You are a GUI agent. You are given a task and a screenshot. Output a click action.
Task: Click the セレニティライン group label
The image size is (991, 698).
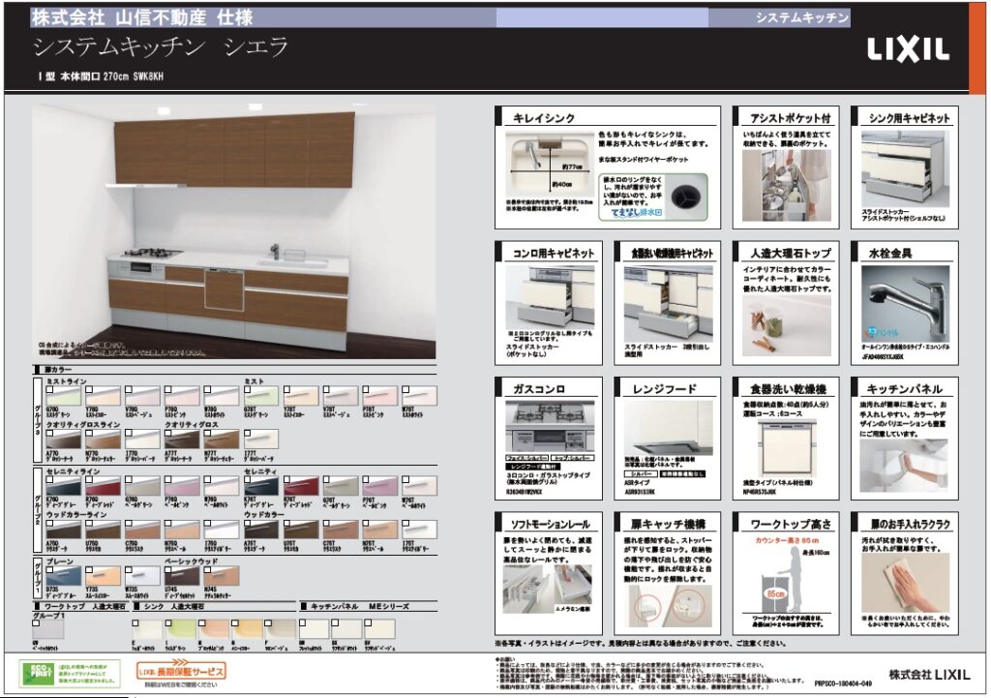[73, 471]
